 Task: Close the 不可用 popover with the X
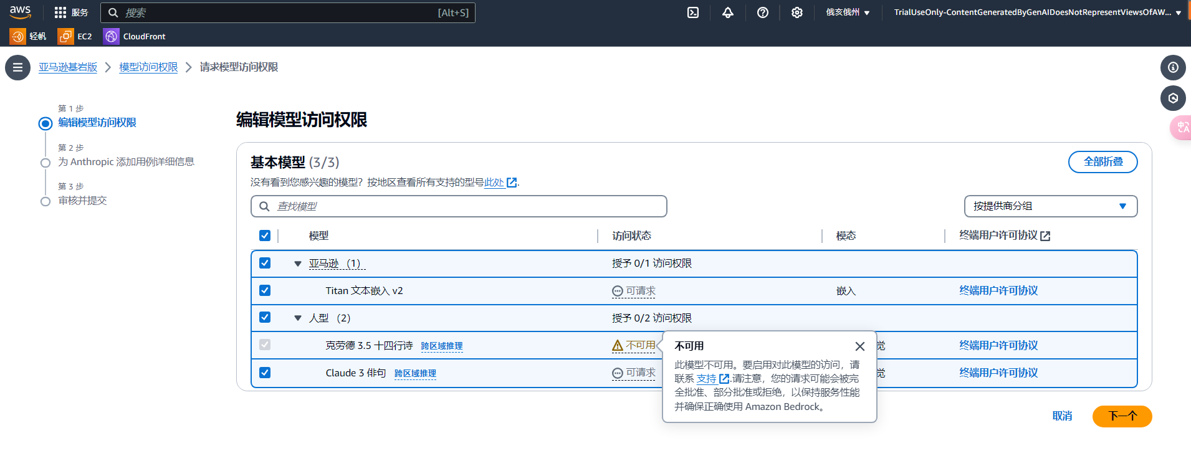[x=860, y=346]
